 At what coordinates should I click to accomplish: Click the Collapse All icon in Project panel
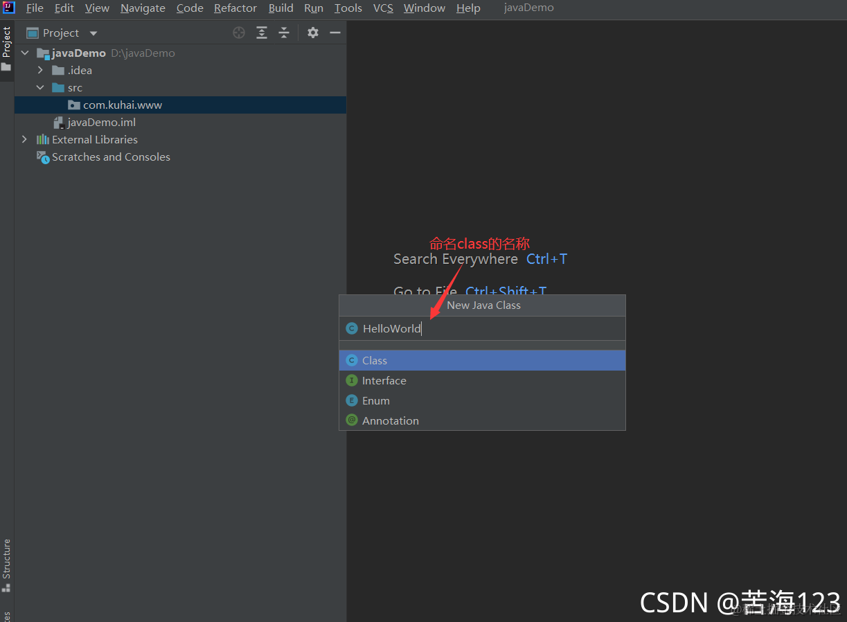click(284, 33)
